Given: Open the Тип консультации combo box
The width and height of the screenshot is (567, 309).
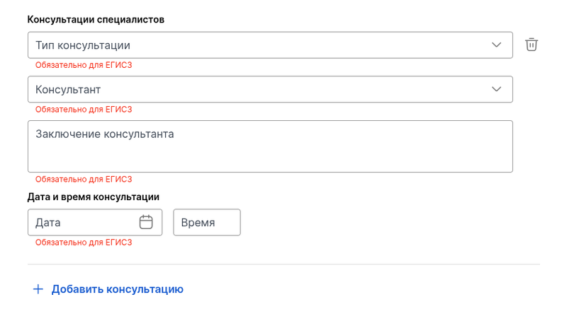Looking at the screenshot, I should coord(270,45).
